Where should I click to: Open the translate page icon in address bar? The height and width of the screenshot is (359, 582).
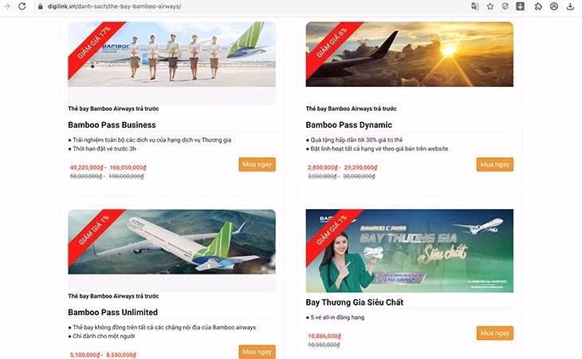(474, 6)
